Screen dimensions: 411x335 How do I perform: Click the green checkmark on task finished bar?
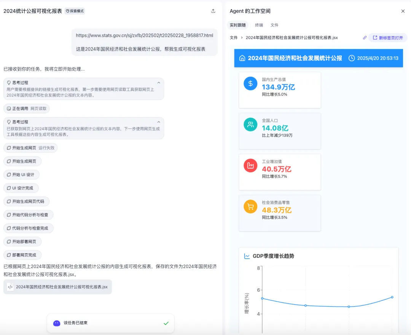(166, 323)
